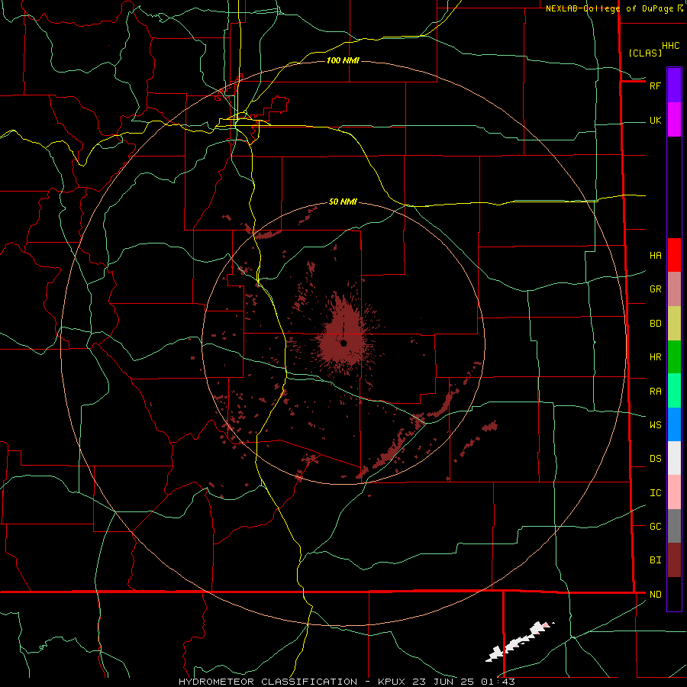Click the IC legend label
Screen dimensions: 687x687
pyautogui.click(x=656, y=493)
